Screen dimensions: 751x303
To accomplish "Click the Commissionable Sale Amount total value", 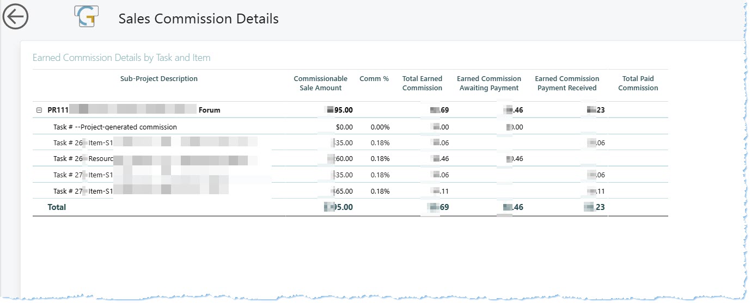I will (x=339, y=207).
